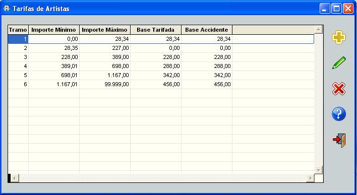Click the Tarifas de Artistas title bar icon

click(x=7, y=9)
